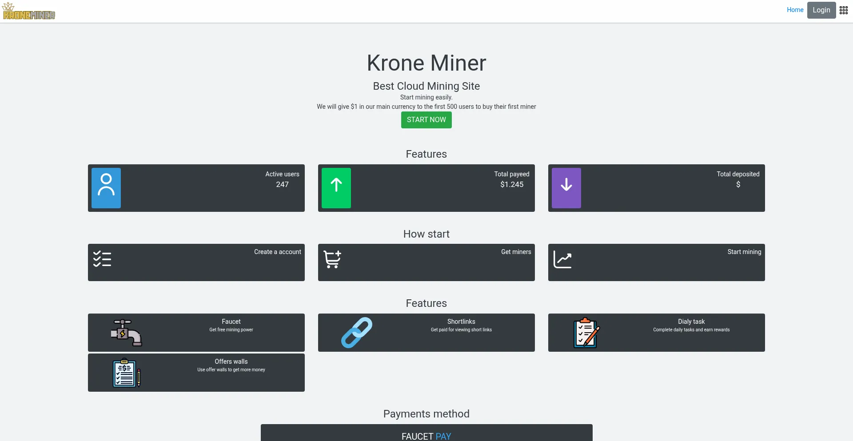Click the Get miners step text

coord(516,252)
